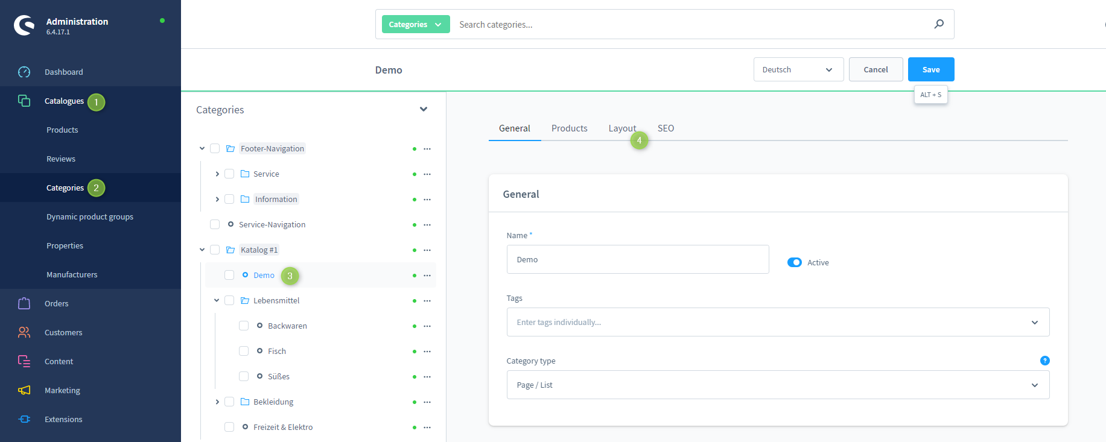Select the Süßes category

(279, 376)
